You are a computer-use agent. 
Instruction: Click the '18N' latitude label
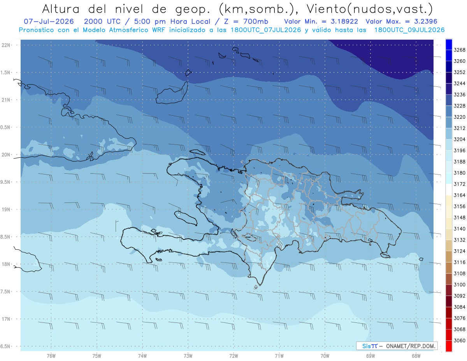click(6, 264)
